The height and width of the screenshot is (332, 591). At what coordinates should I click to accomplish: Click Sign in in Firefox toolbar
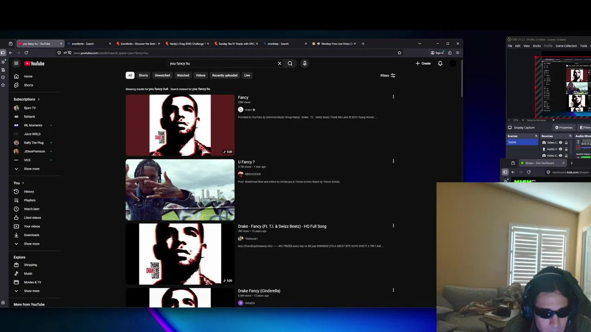click(437, 53)
